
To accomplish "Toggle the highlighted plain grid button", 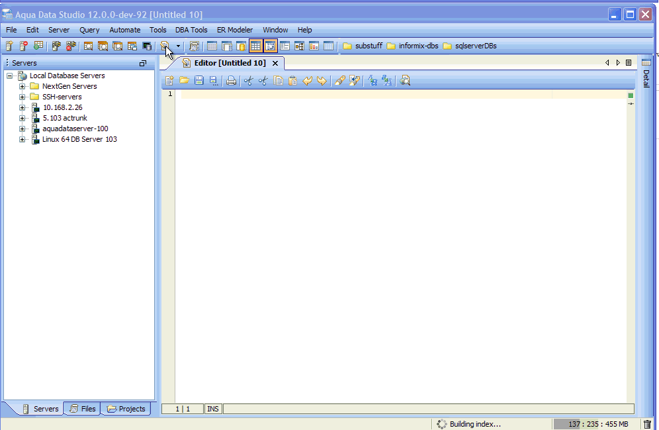I will pyautogui.click(x=255, y=46).
